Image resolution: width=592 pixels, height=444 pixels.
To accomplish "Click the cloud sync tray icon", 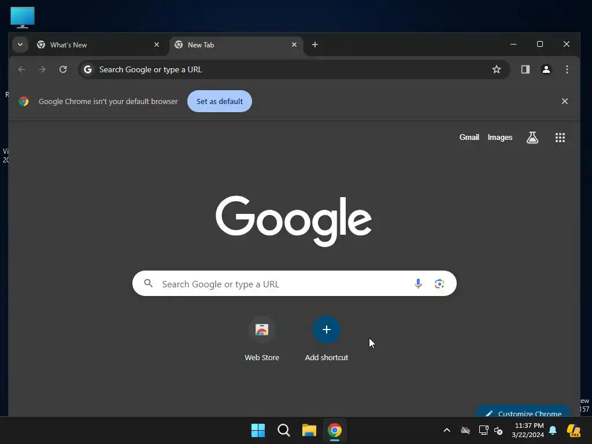I will click(x=465, y=430).
